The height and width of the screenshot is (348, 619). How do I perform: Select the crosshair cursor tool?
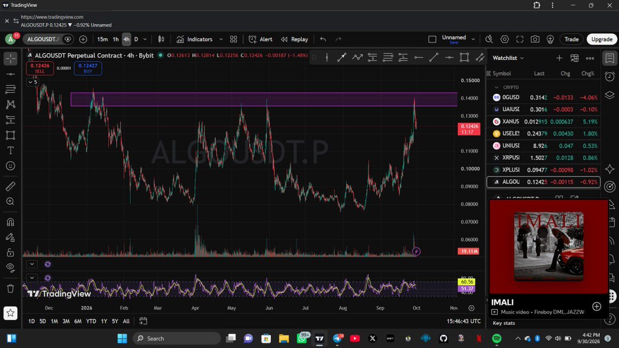[10, 58]
